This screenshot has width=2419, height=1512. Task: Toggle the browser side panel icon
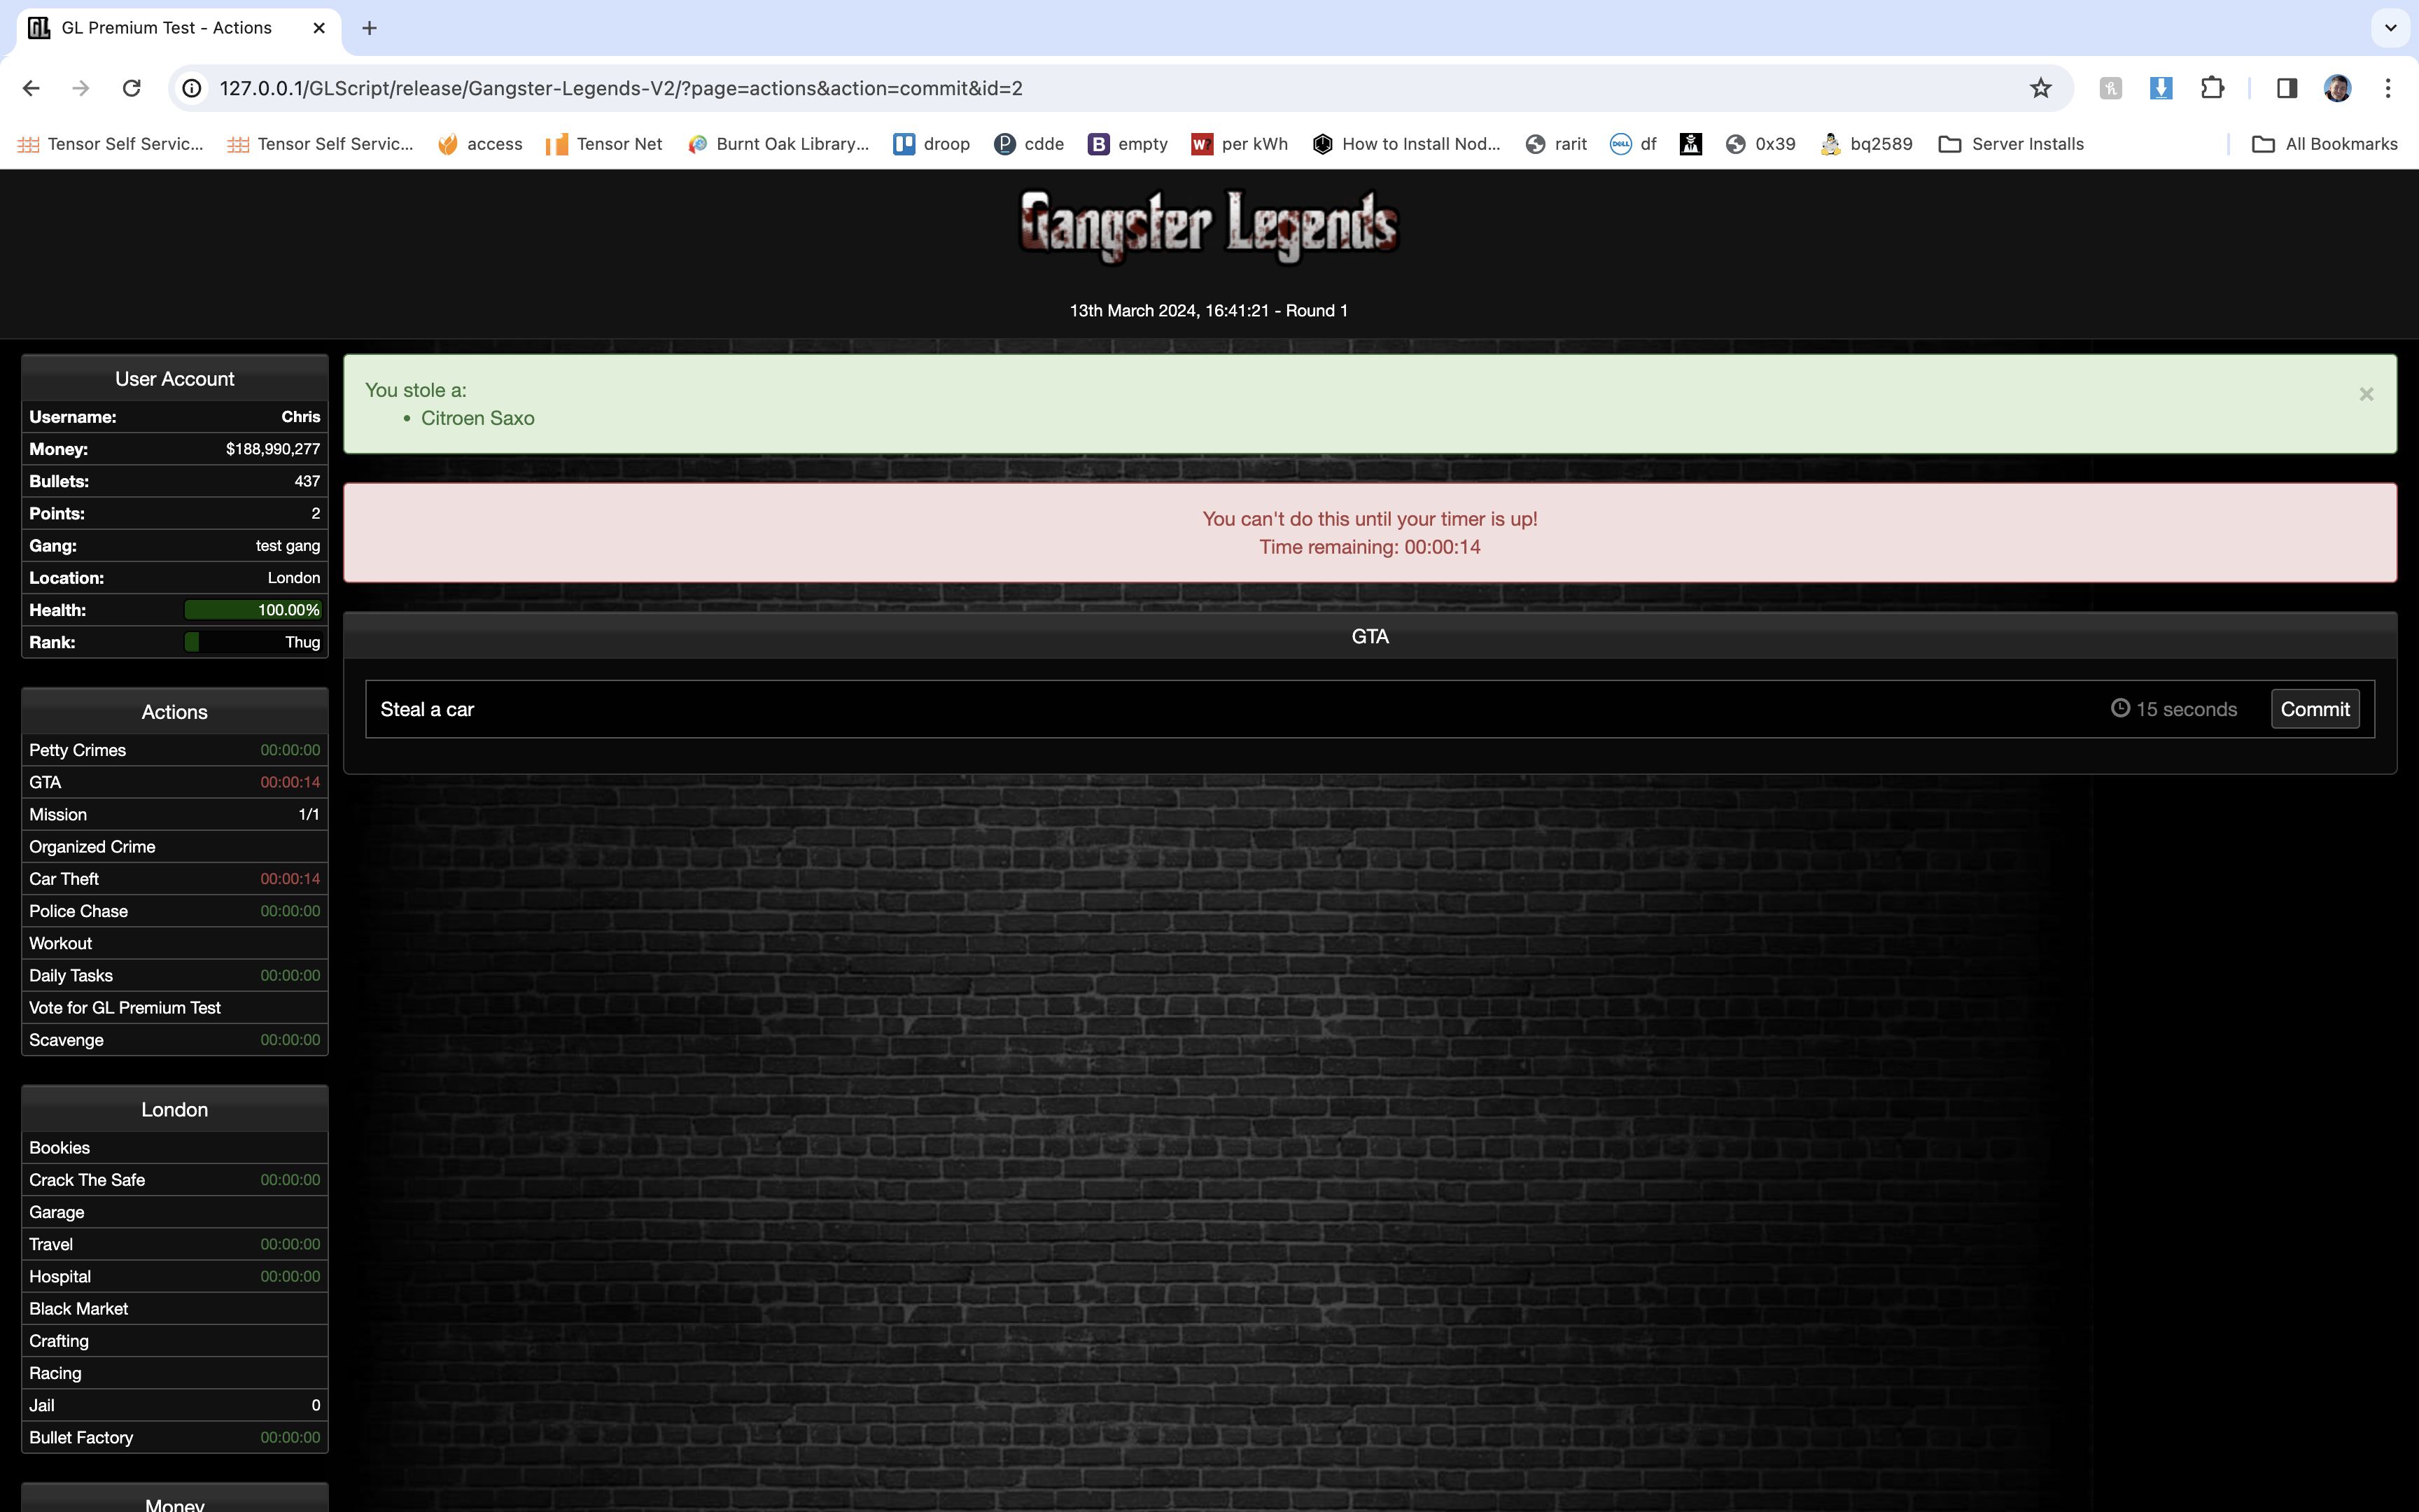point(2286,88)
